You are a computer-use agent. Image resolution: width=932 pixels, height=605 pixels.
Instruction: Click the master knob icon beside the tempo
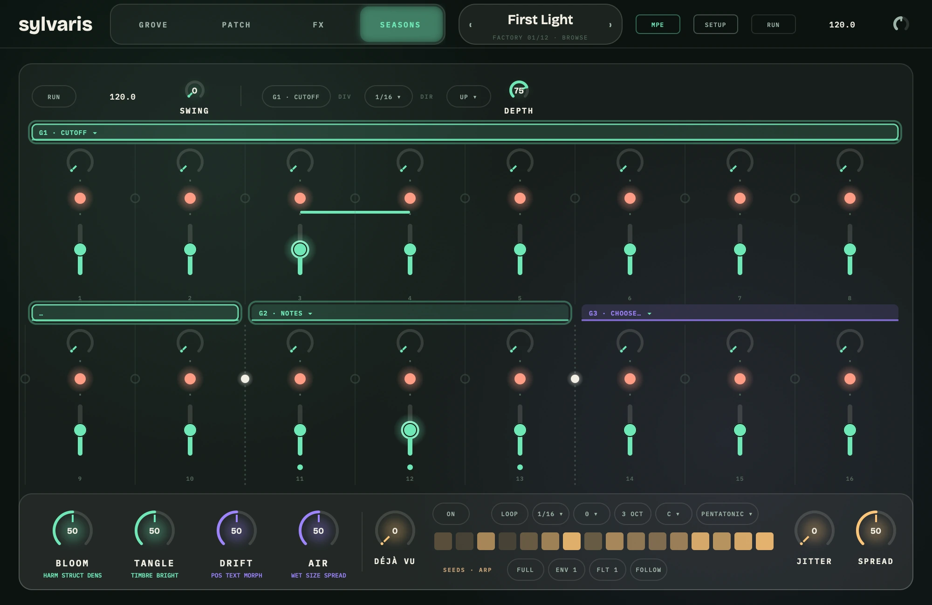coord(901,24)
